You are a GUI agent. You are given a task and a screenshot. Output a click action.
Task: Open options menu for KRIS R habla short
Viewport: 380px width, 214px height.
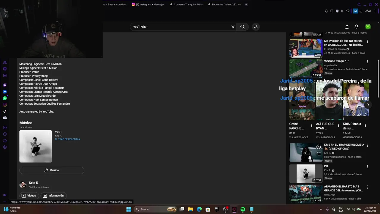pyautogui.click(x=365, y=125)
